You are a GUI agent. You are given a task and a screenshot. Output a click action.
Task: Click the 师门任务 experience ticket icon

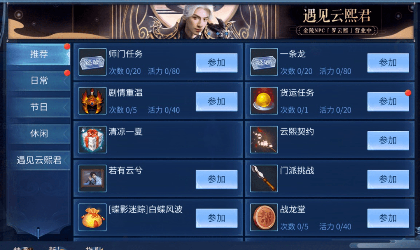tap(93, 62)
